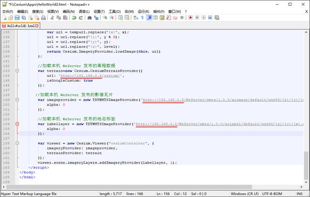The width and height of the screenshot is (310, 197).
Task: Click the horizontal scrollbar left arrow
Action: [x=3, y=187]
